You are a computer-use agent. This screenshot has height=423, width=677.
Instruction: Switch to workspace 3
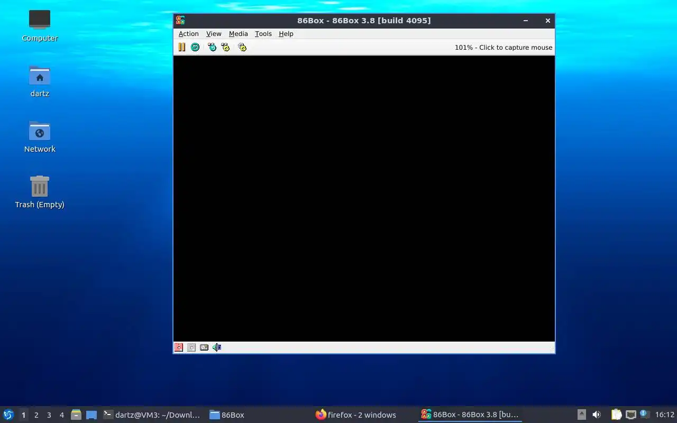pyautogui.click(x=49, y=415)
